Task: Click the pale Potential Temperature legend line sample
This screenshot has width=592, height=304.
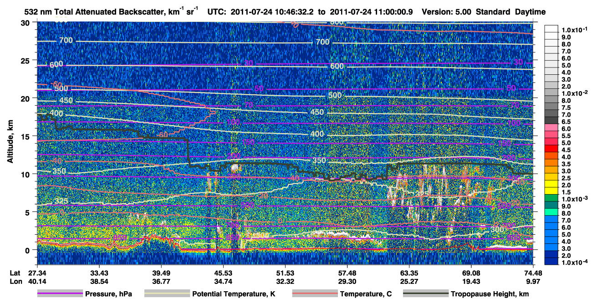Action: (x=167, y=294)
